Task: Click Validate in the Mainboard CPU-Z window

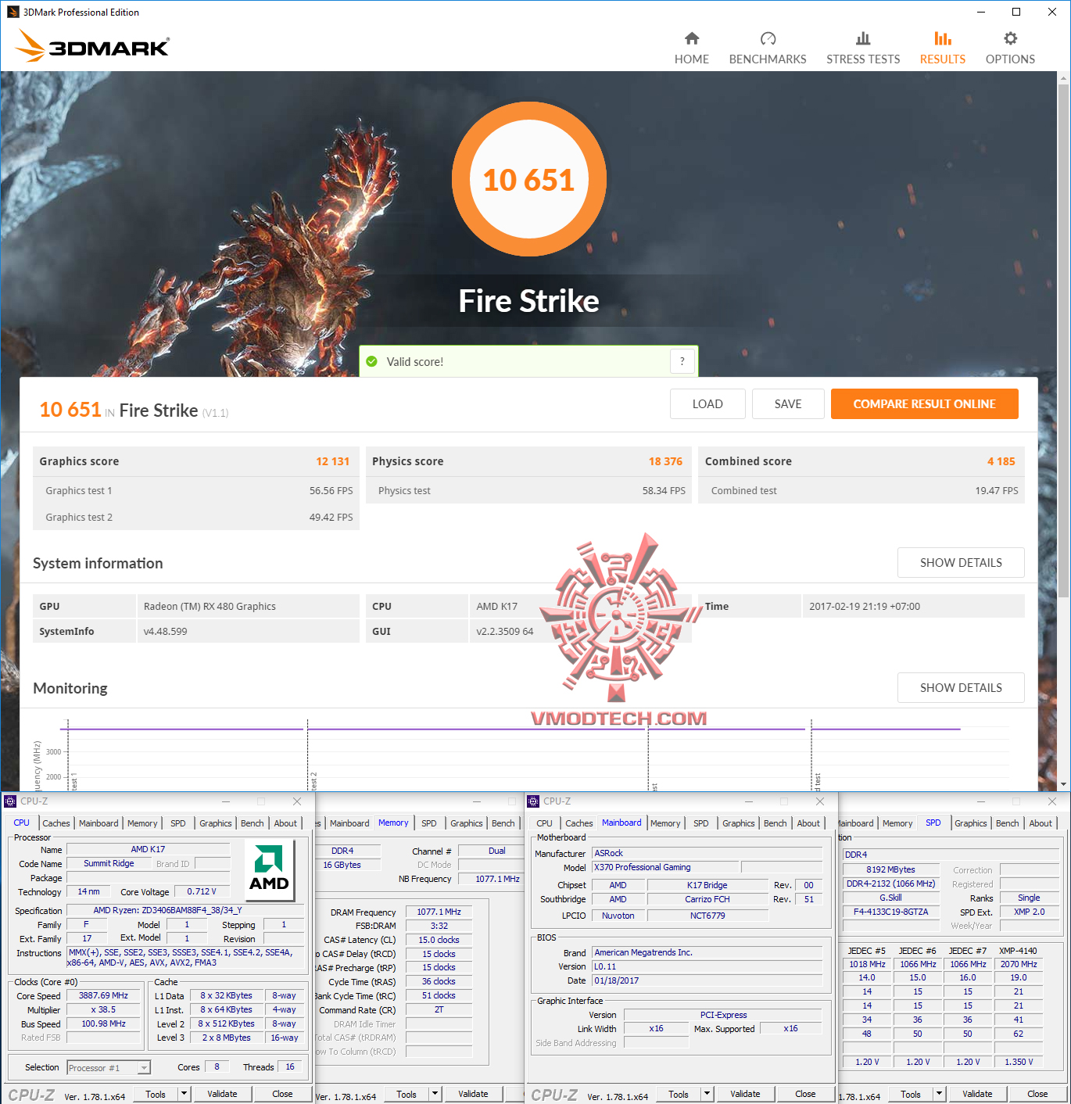Action: 745,1093
